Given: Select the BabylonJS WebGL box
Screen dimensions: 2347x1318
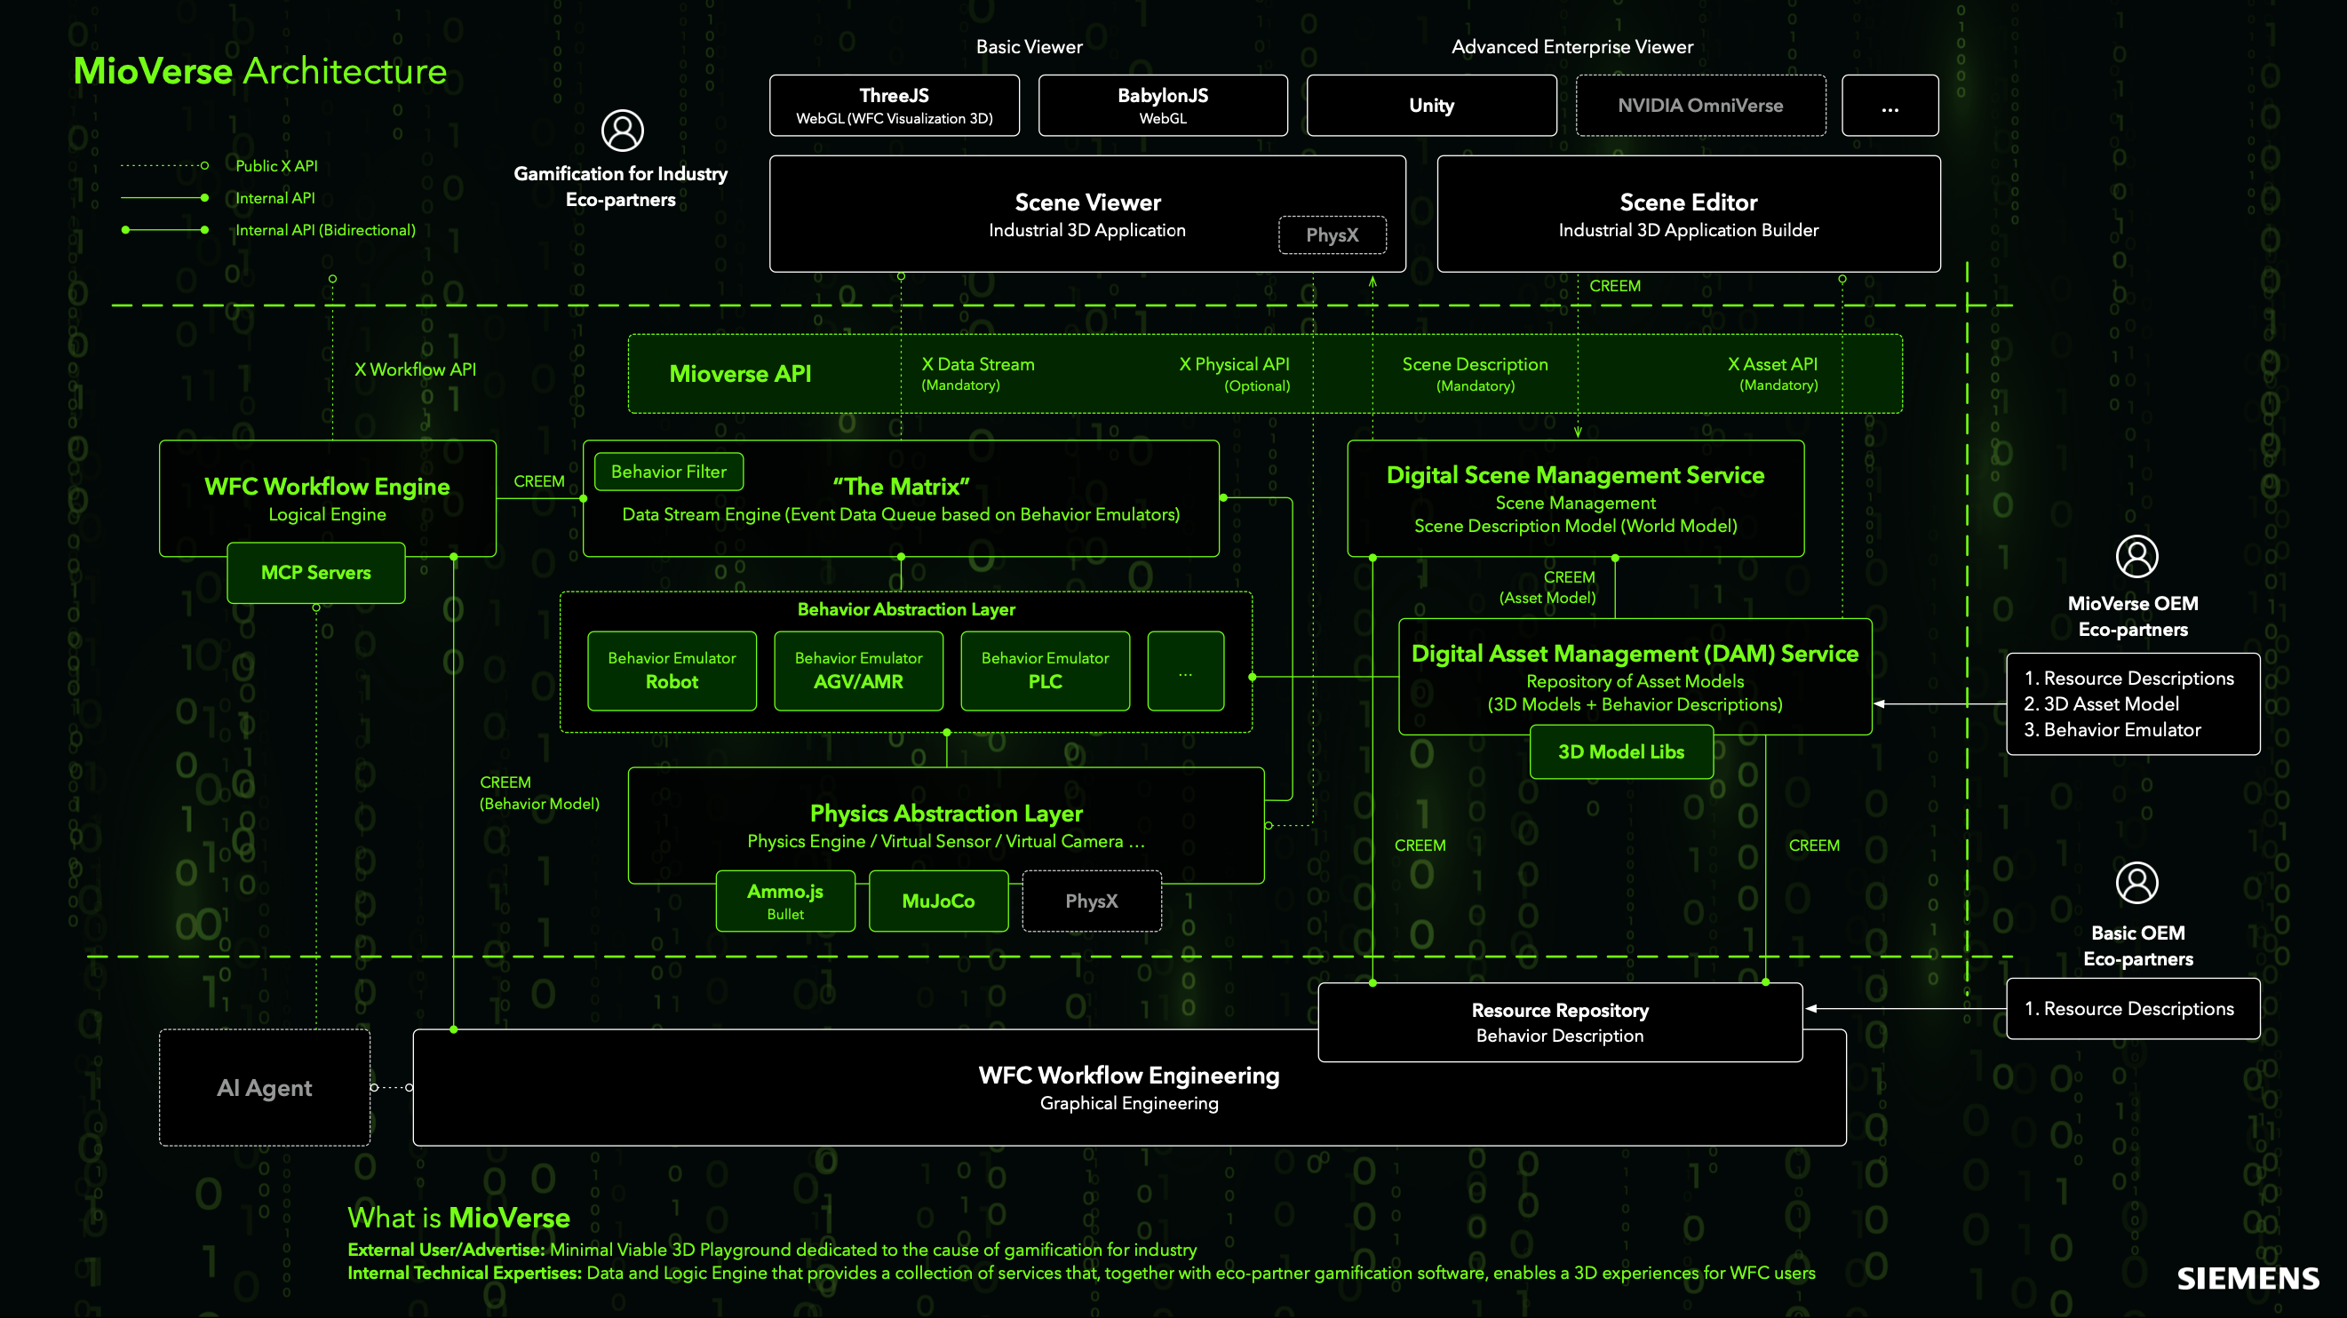Looking at the screenshot, I should [x=1163, y=106].
